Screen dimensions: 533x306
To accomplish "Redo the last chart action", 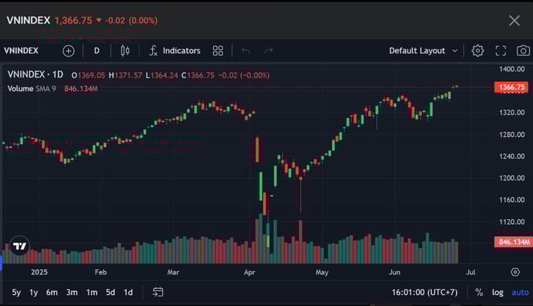I will point(269,51).
